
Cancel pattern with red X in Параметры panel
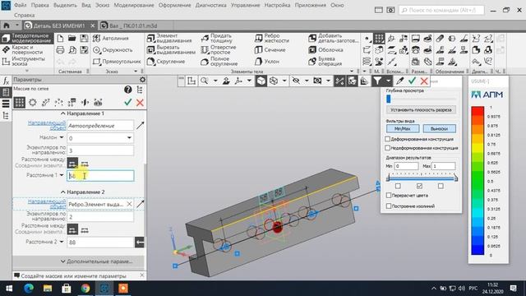(x=140, y=102)
